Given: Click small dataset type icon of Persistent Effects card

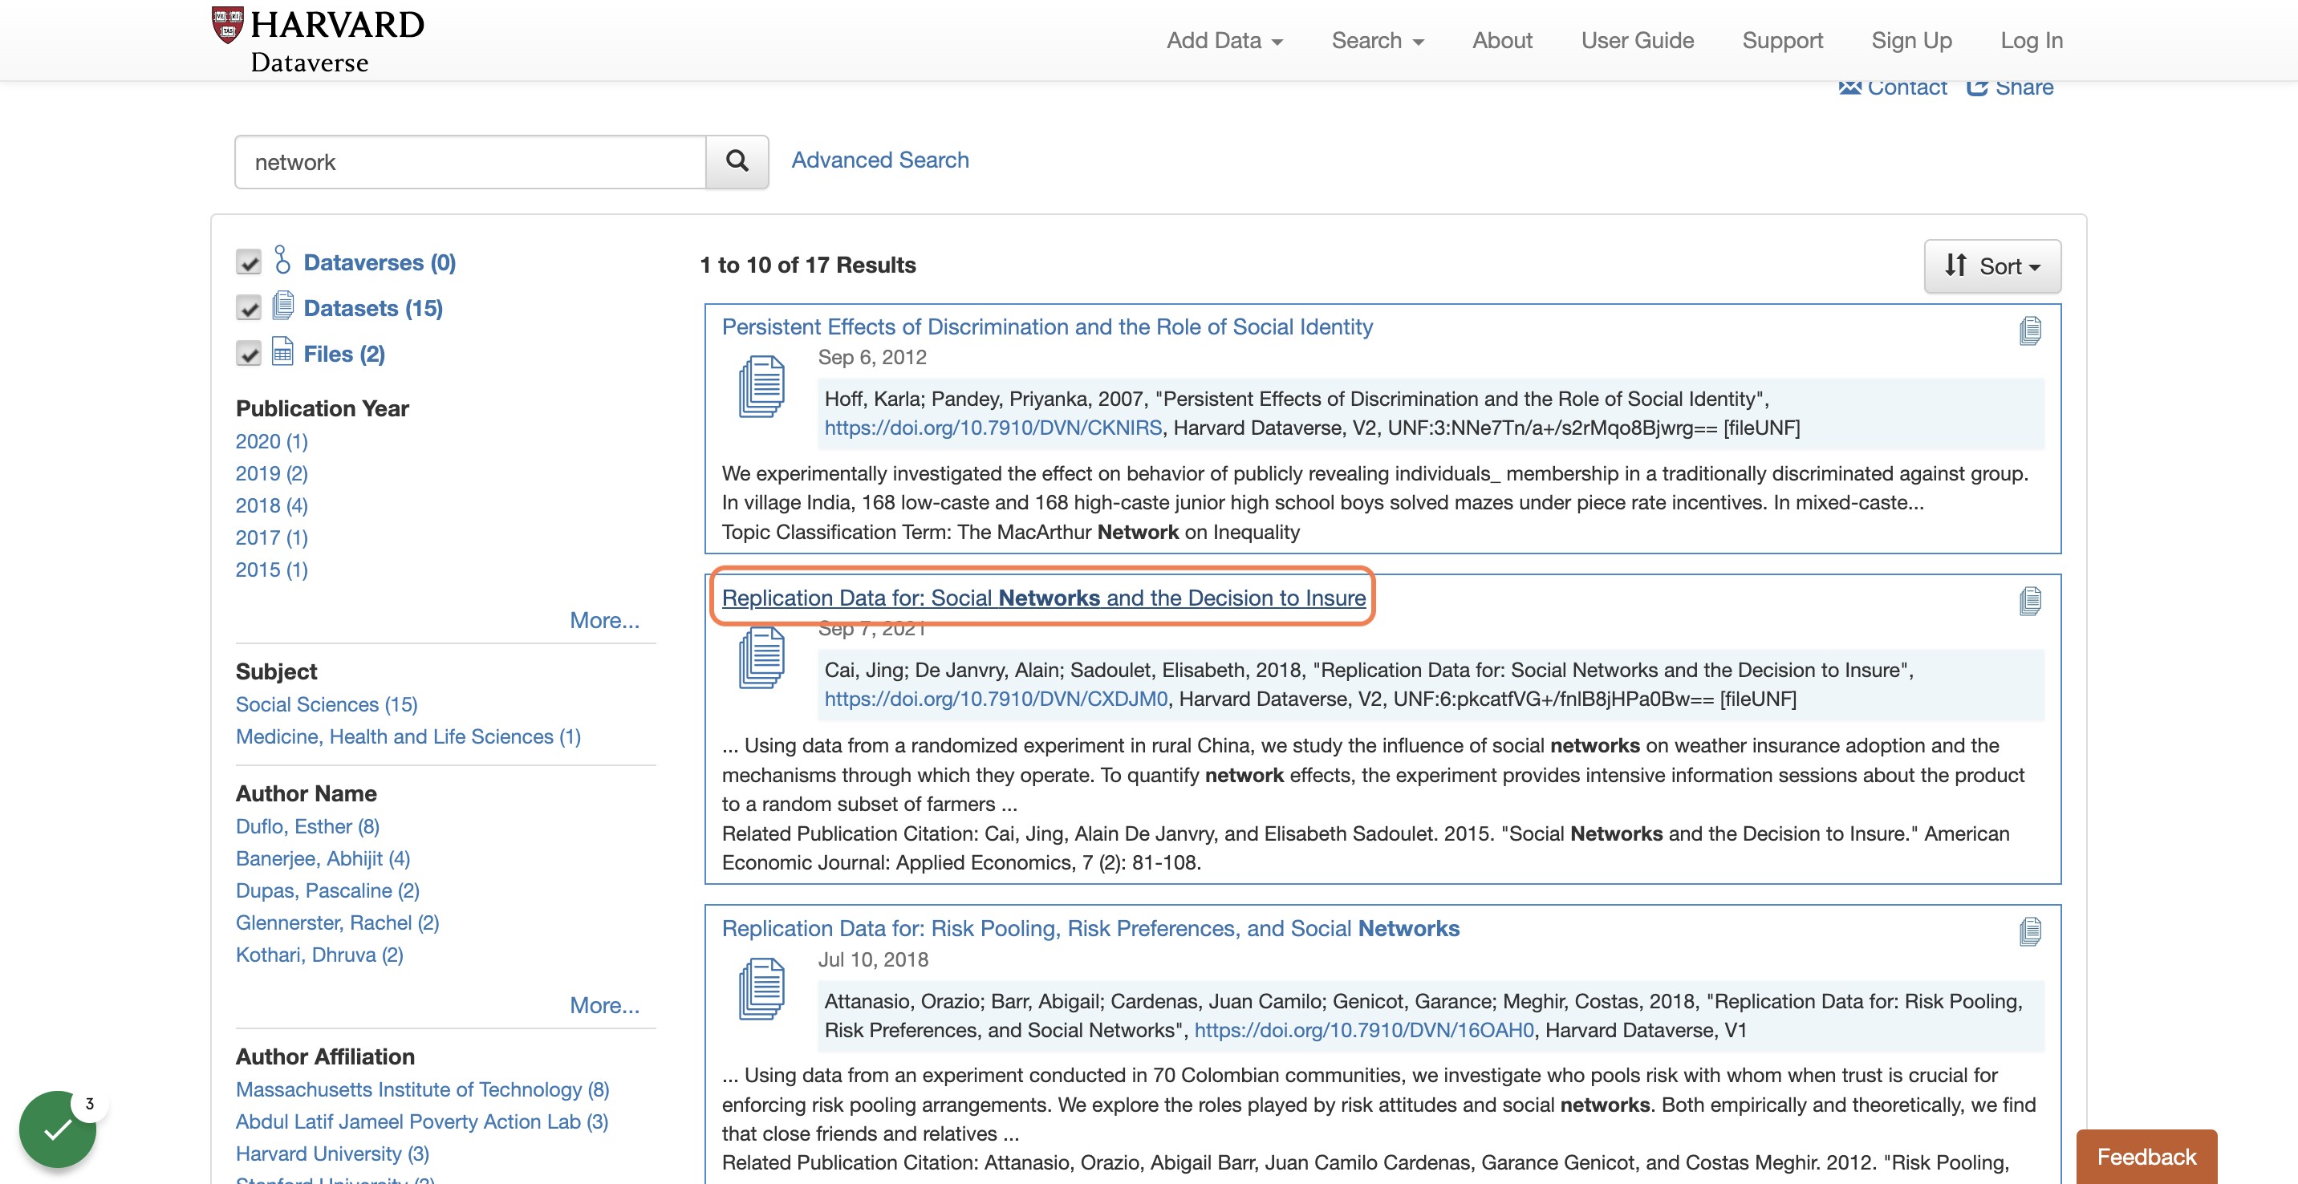Looking at the screenshot, I should (2029, 330).
